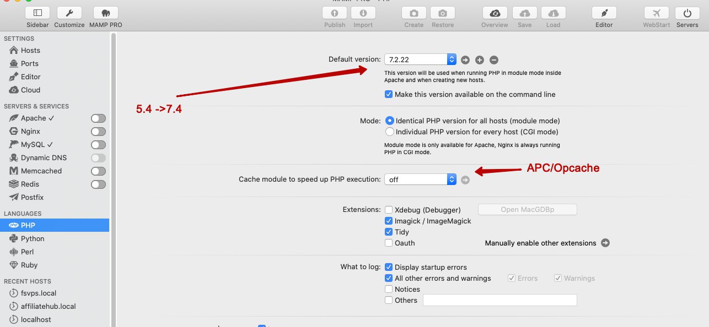Uncheck Display startup errors
Image resolution: width=709 pixels, height=327 pixels.
coord(389,267)
